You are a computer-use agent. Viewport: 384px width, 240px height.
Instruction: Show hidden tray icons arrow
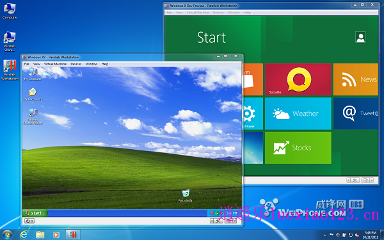point(324,235)
